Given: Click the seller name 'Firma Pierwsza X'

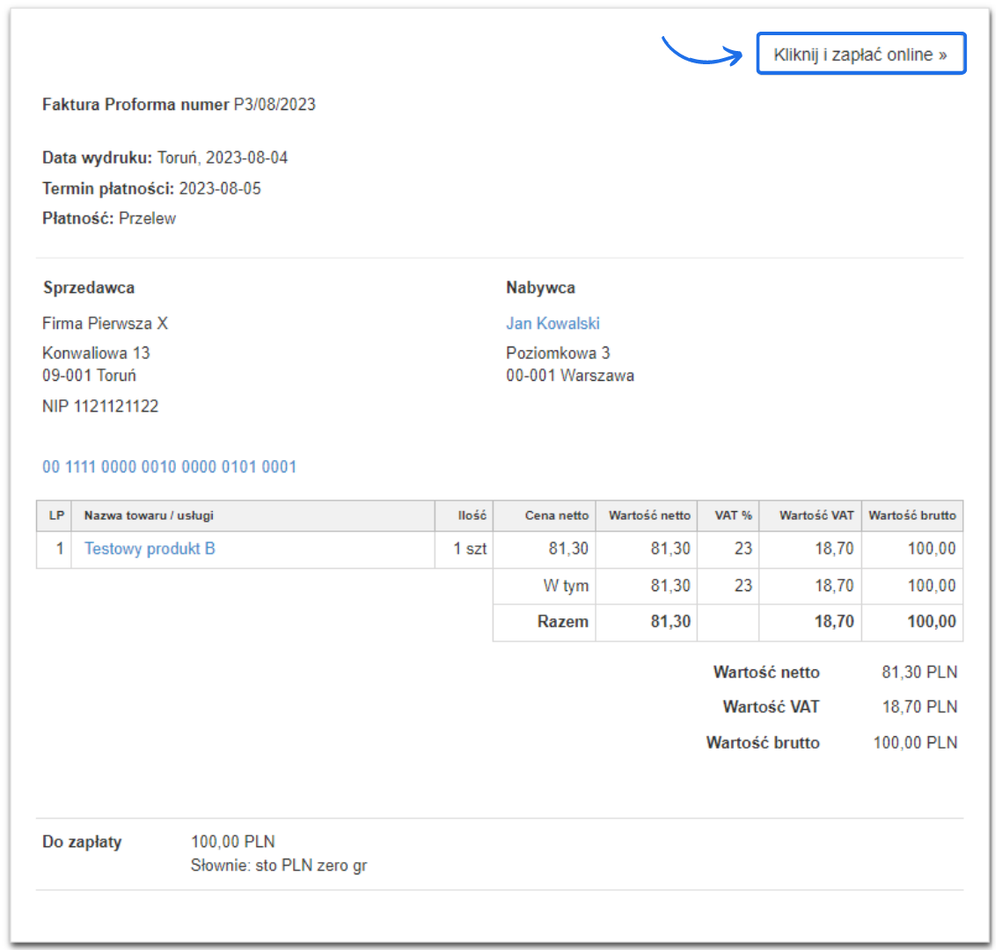Looking at the screenshot, I should point(105,324).
